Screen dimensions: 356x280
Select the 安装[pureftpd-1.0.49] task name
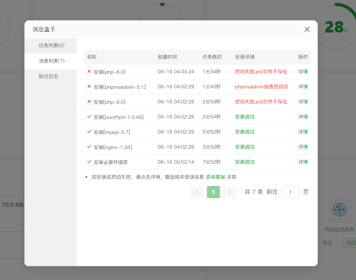click(119, 117)
